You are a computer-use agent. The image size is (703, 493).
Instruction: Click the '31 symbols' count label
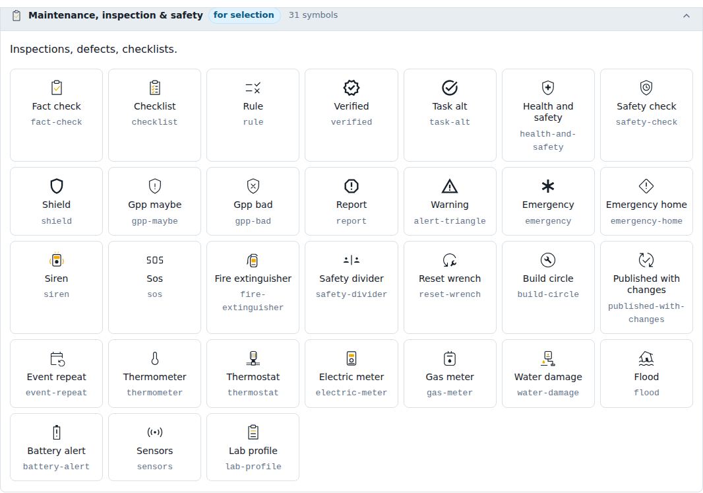313,15
